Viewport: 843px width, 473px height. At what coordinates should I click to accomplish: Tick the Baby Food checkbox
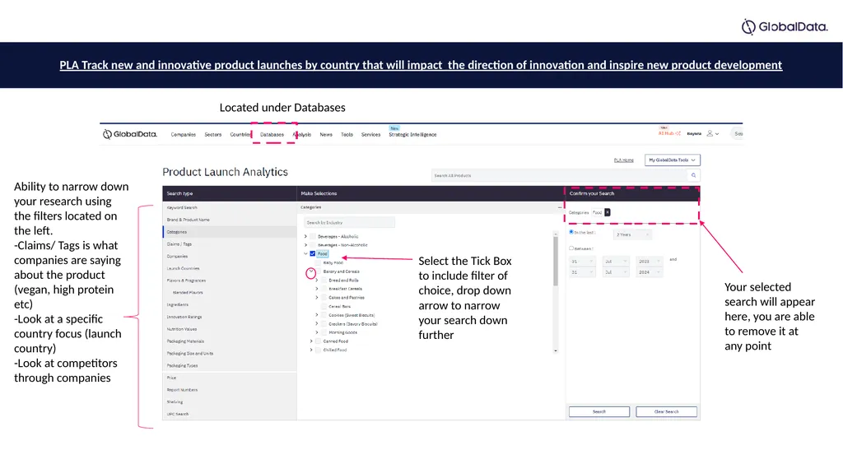[x=319, y=263]
